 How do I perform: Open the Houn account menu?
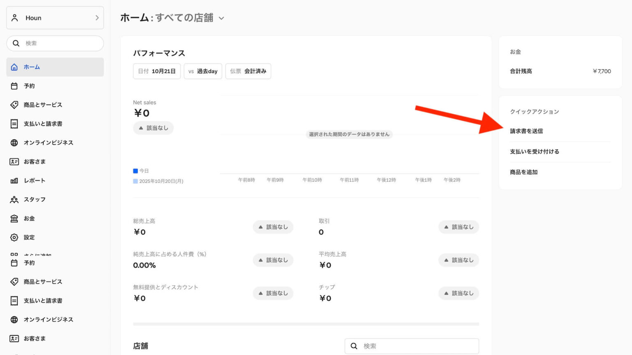coord(55,18)
